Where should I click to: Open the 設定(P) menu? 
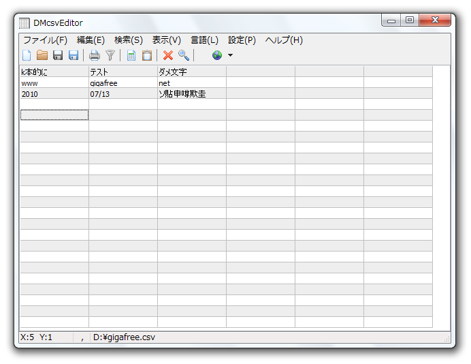coord(242,40)
